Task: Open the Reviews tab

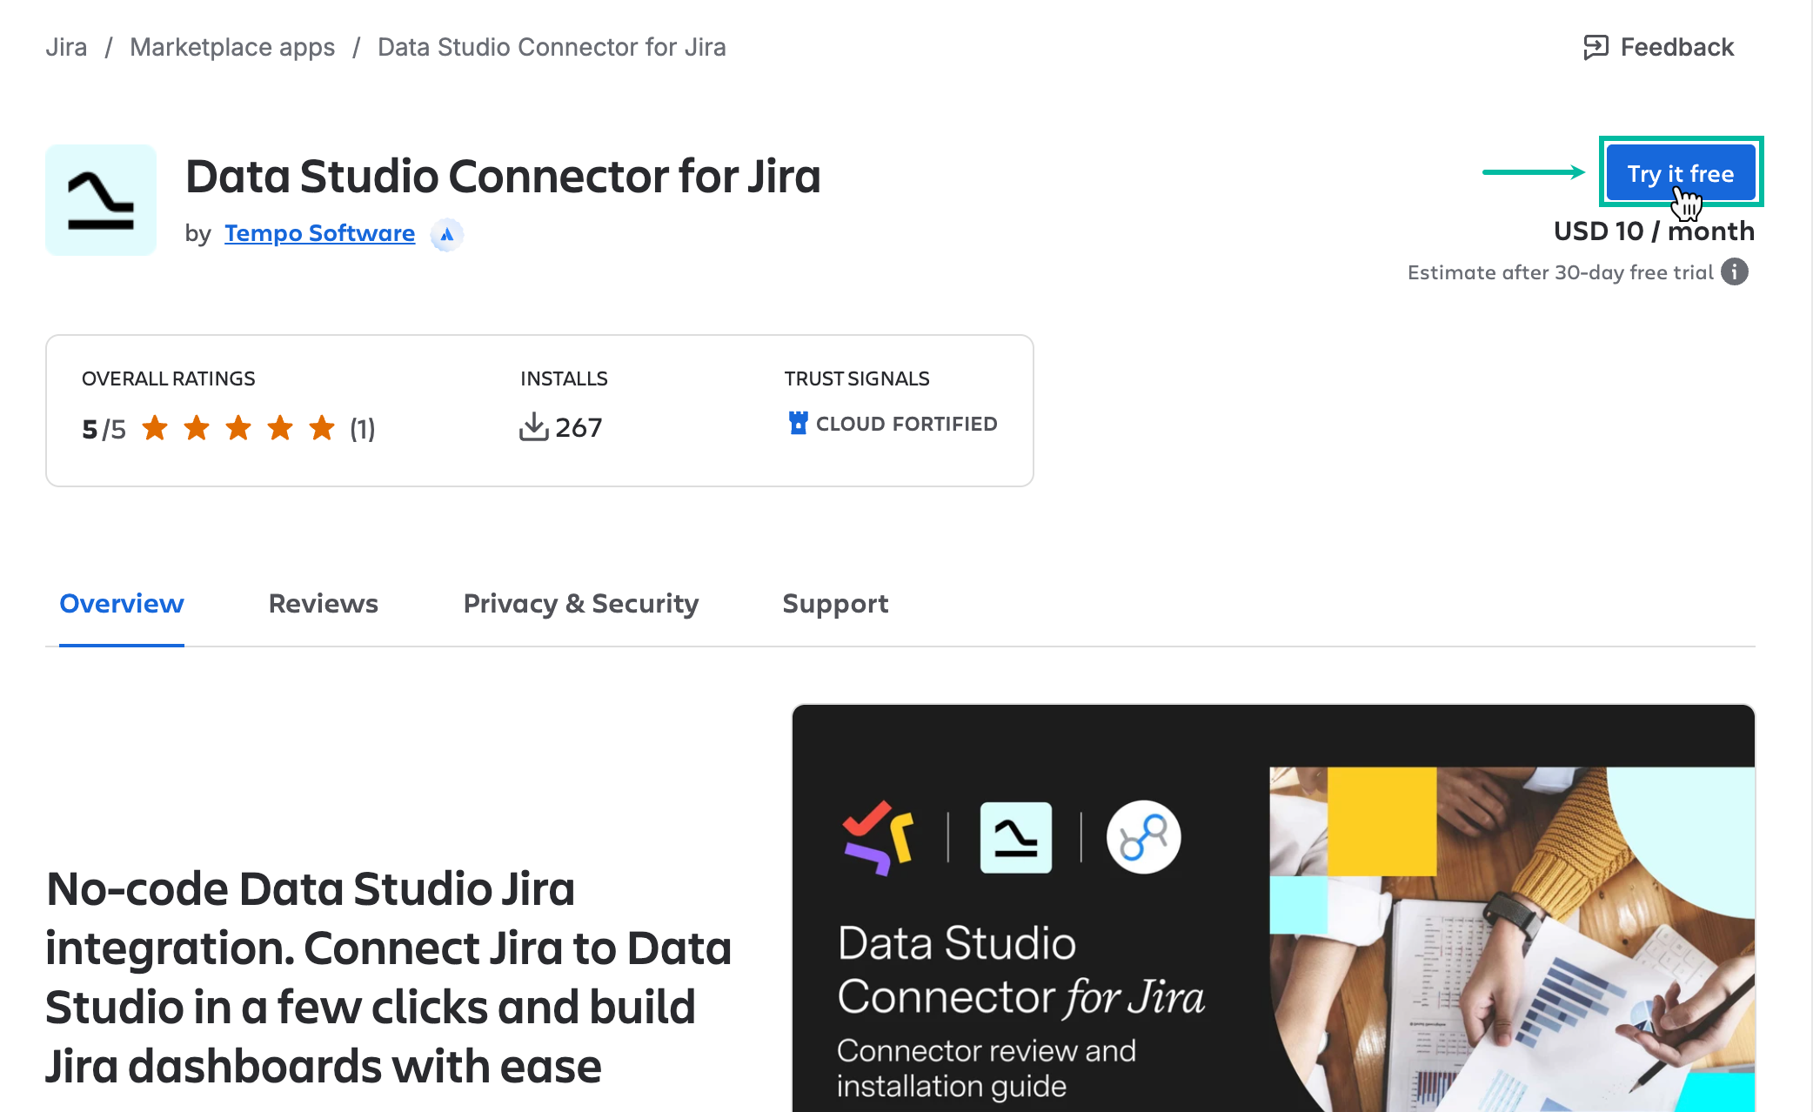Action: pyautogui.click(x=324, y=603)
